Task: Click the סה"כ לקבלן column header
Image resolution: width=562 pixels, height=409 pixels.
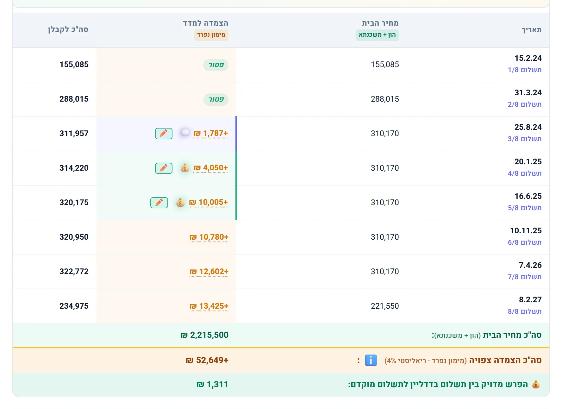Action: 68,30
